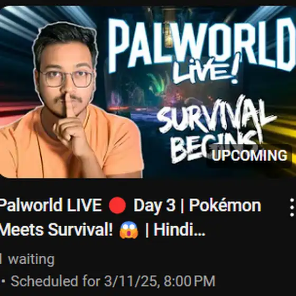The image size is (296, 296).
Task: Click the bullet separator before Scheduled
Action: click(3, 281)
